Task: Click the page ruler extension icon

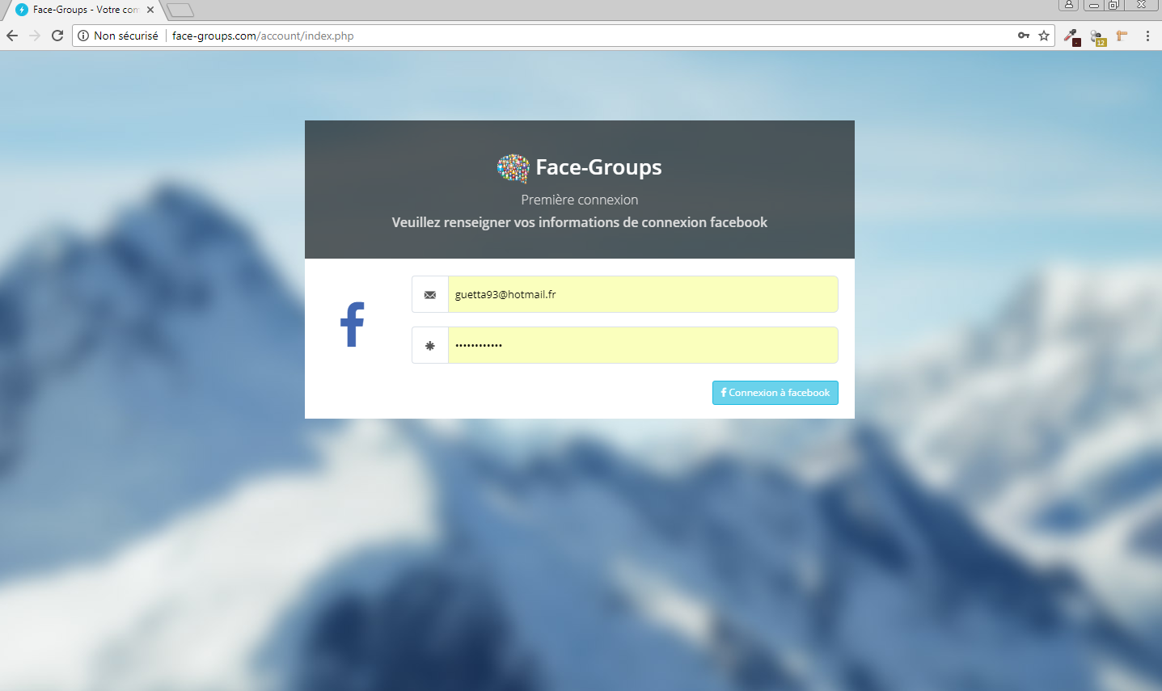Action: (1122, 36)
